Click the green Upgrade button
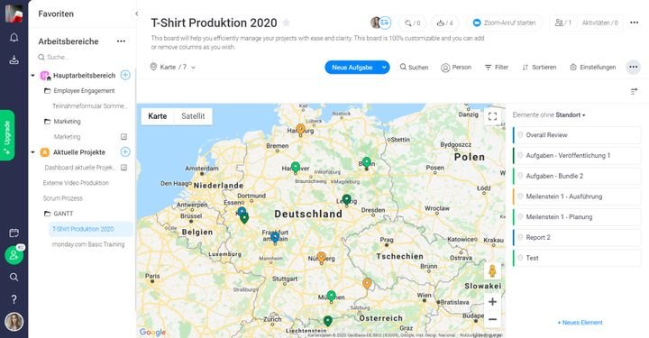Image resolution: width=649 pixels, height=338 pixels. tap(7, 135)
